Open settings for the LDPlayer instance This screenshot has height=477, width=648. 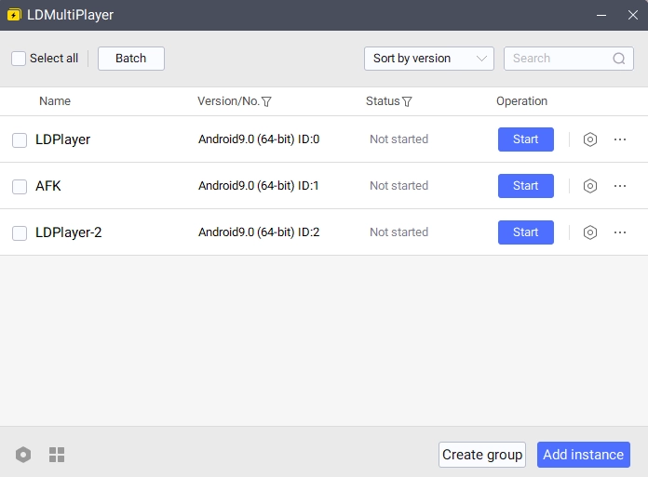[589, 139]
